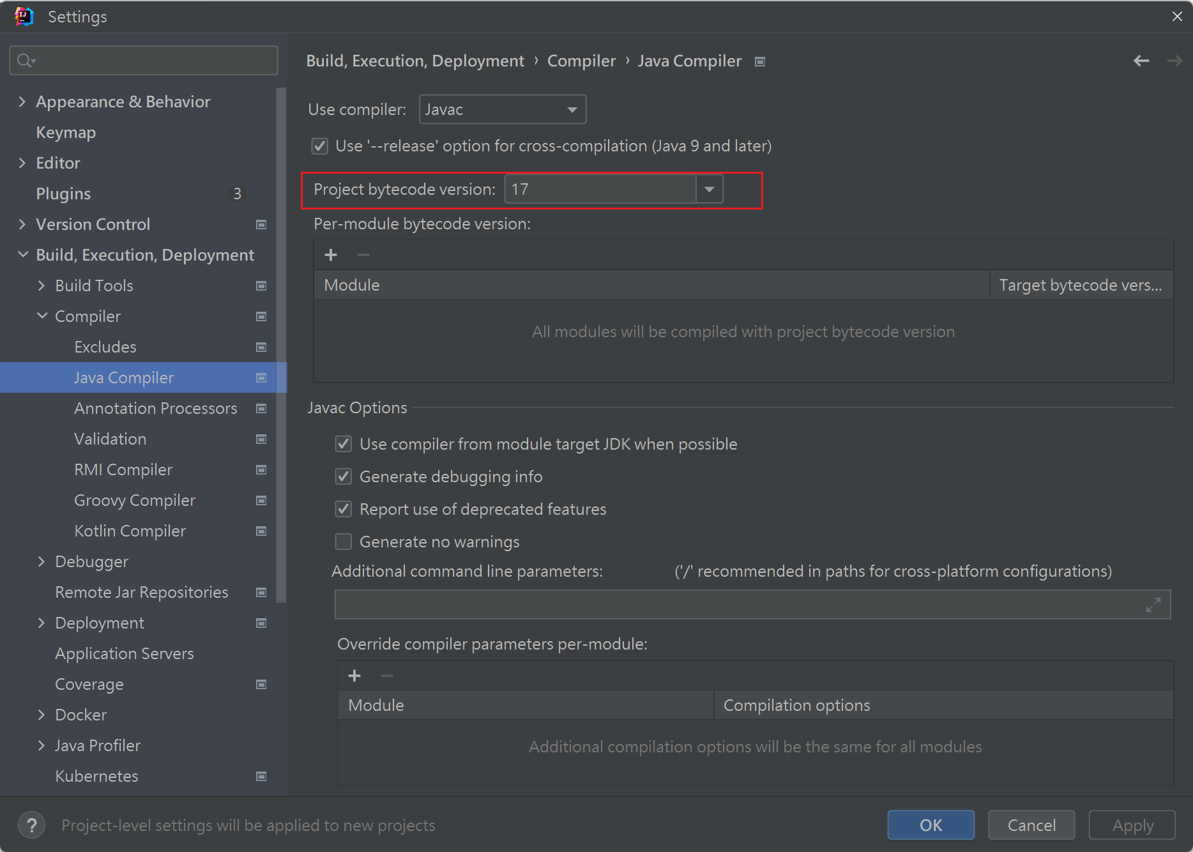Click the remove button for override compiler parameters
The height and width of the screenshot is (852, 1193).
point(387,675)
